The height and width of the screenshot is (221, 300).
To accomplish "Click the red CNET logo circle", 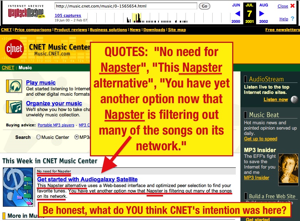I will point(14,49).
